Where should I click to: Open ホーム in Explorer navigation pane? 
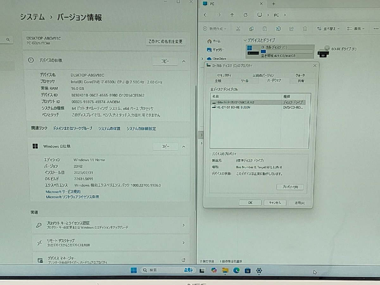tap(214, 41)
